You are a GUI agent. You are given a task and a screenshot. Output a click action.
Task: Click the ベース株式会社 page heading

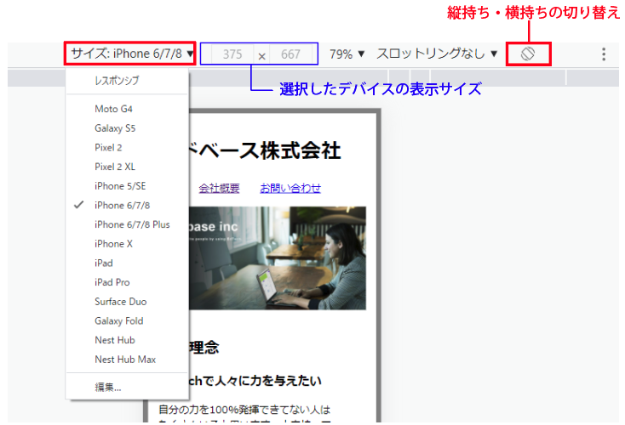[265, 150]
